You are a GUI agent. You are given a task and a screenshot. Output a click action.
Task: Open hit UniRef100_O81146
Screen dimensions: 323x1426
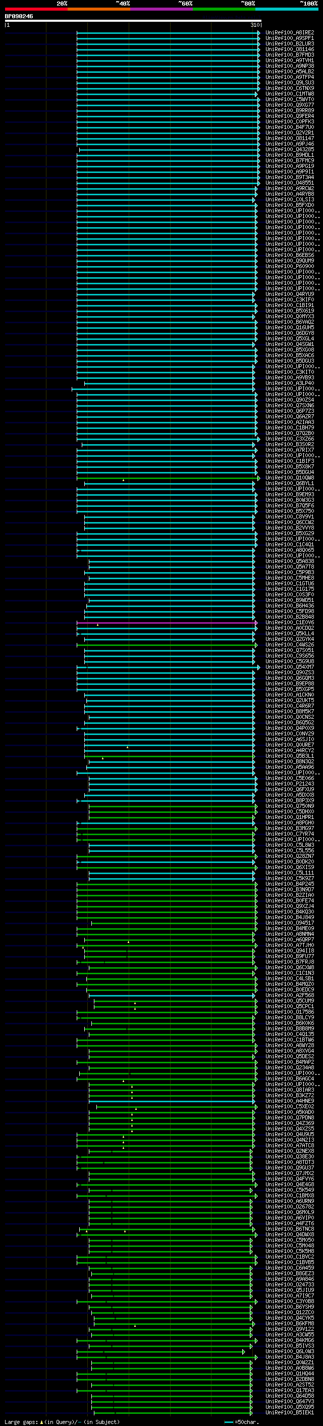coord(290,49)
